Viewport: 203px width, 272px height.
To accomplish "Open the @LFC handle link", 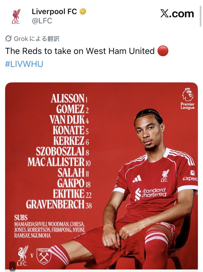I will tap(42, 21).
